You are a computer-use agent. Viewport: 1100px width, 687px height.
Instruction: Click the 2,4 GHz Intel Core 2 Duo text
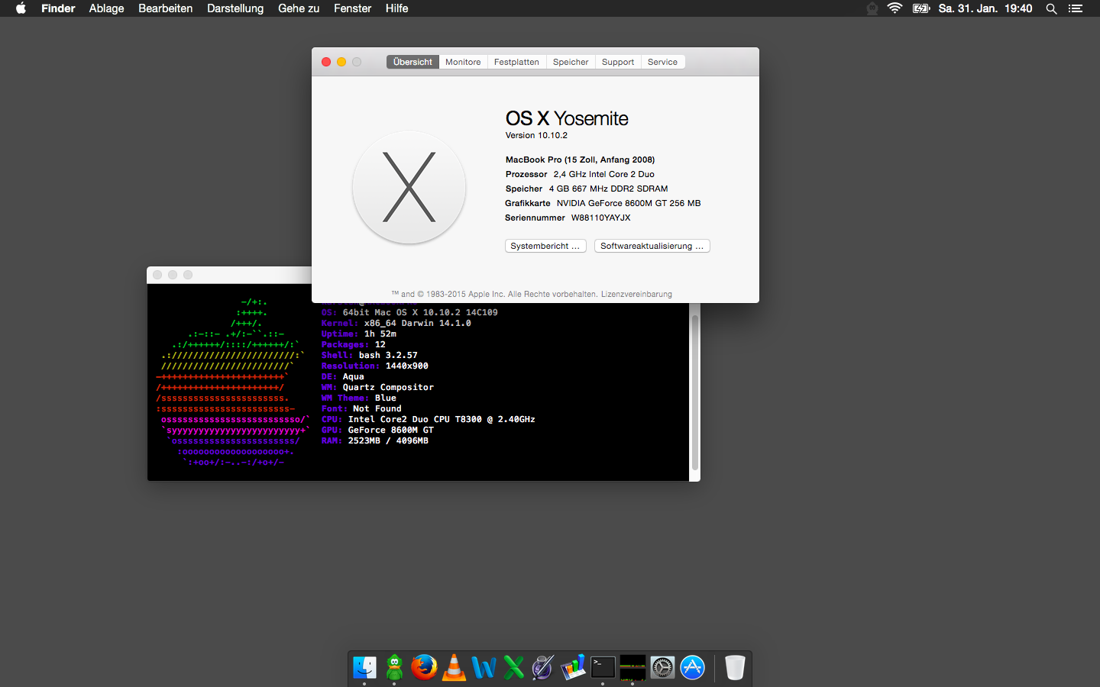[603, 174]
